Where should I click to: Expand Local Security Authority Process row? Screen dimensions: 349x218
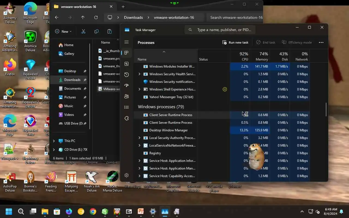(x=139, y=138)
